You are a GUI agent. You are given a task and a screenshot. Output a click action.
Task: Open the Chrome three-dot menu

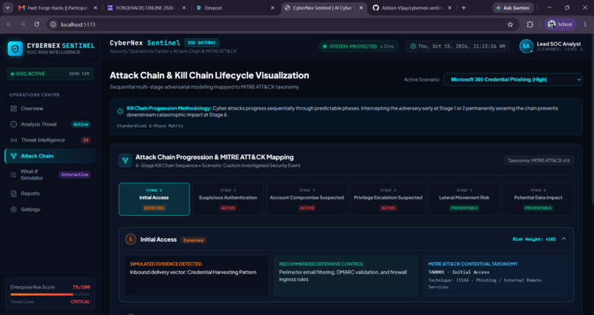click(586, 24)
